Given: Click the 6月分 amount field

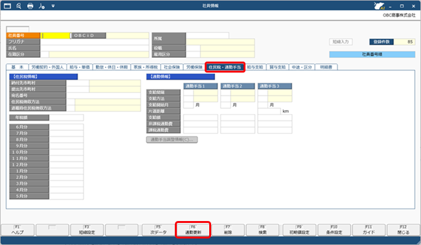Looking at the screenshot, I should (66, 127).
